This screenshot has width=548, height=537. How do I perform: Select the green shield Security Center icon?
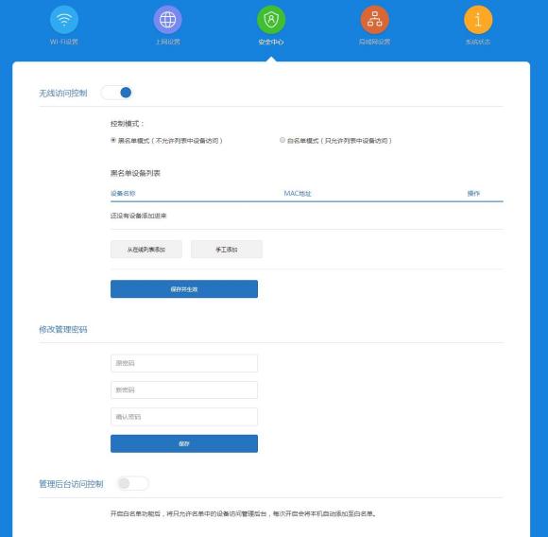click(x=271, y=20)
